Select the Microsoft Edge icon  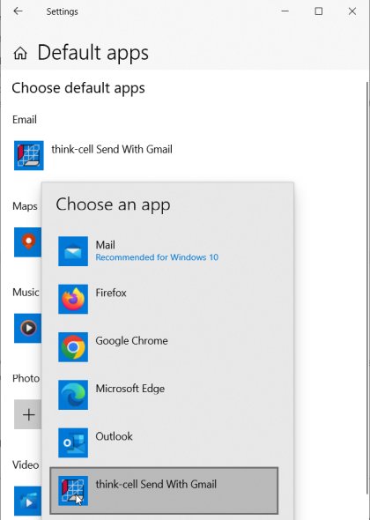tap(73, 395)
